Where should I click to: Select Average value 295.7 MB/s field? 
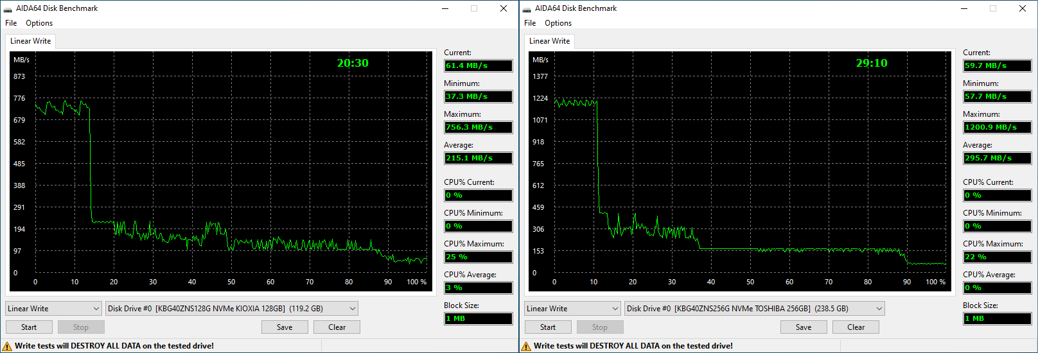point(998,158)
